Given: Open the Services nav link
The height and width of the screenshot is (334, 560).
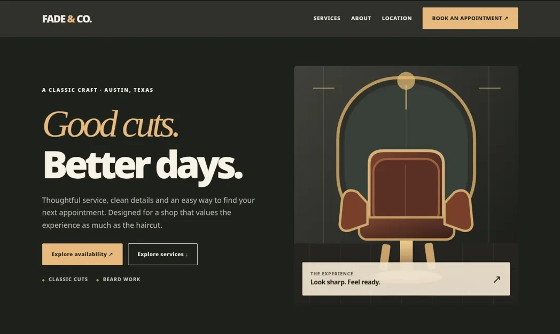Looking at the screenshot, I should [327, 18].
